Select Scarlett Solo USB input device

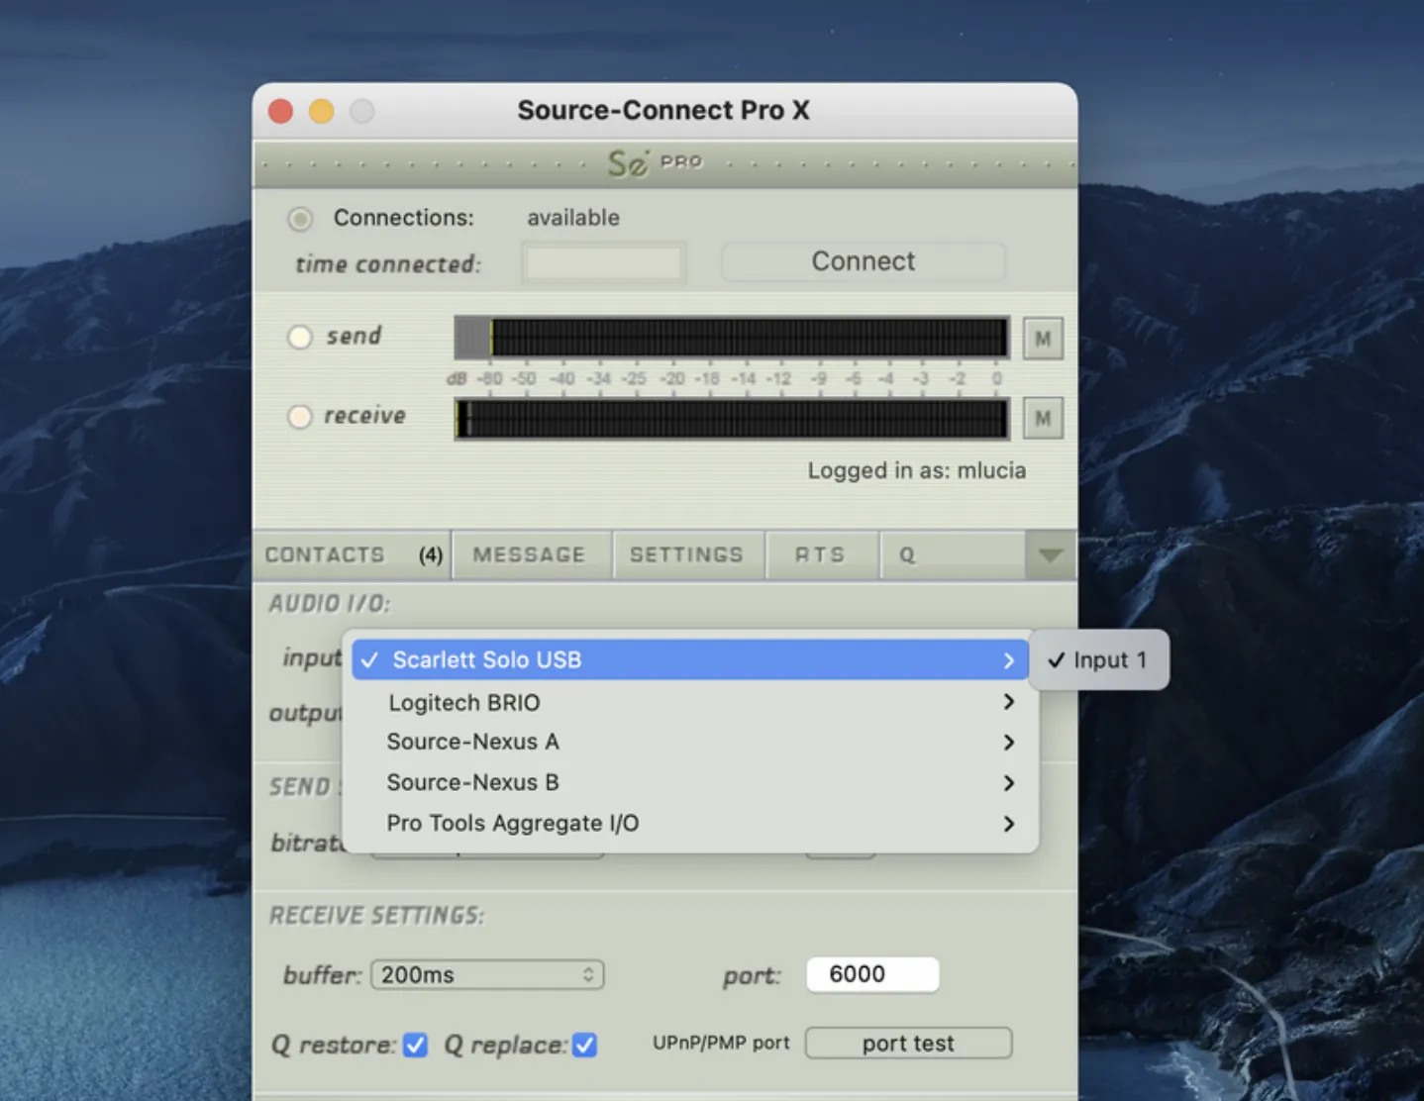[690, 660]
